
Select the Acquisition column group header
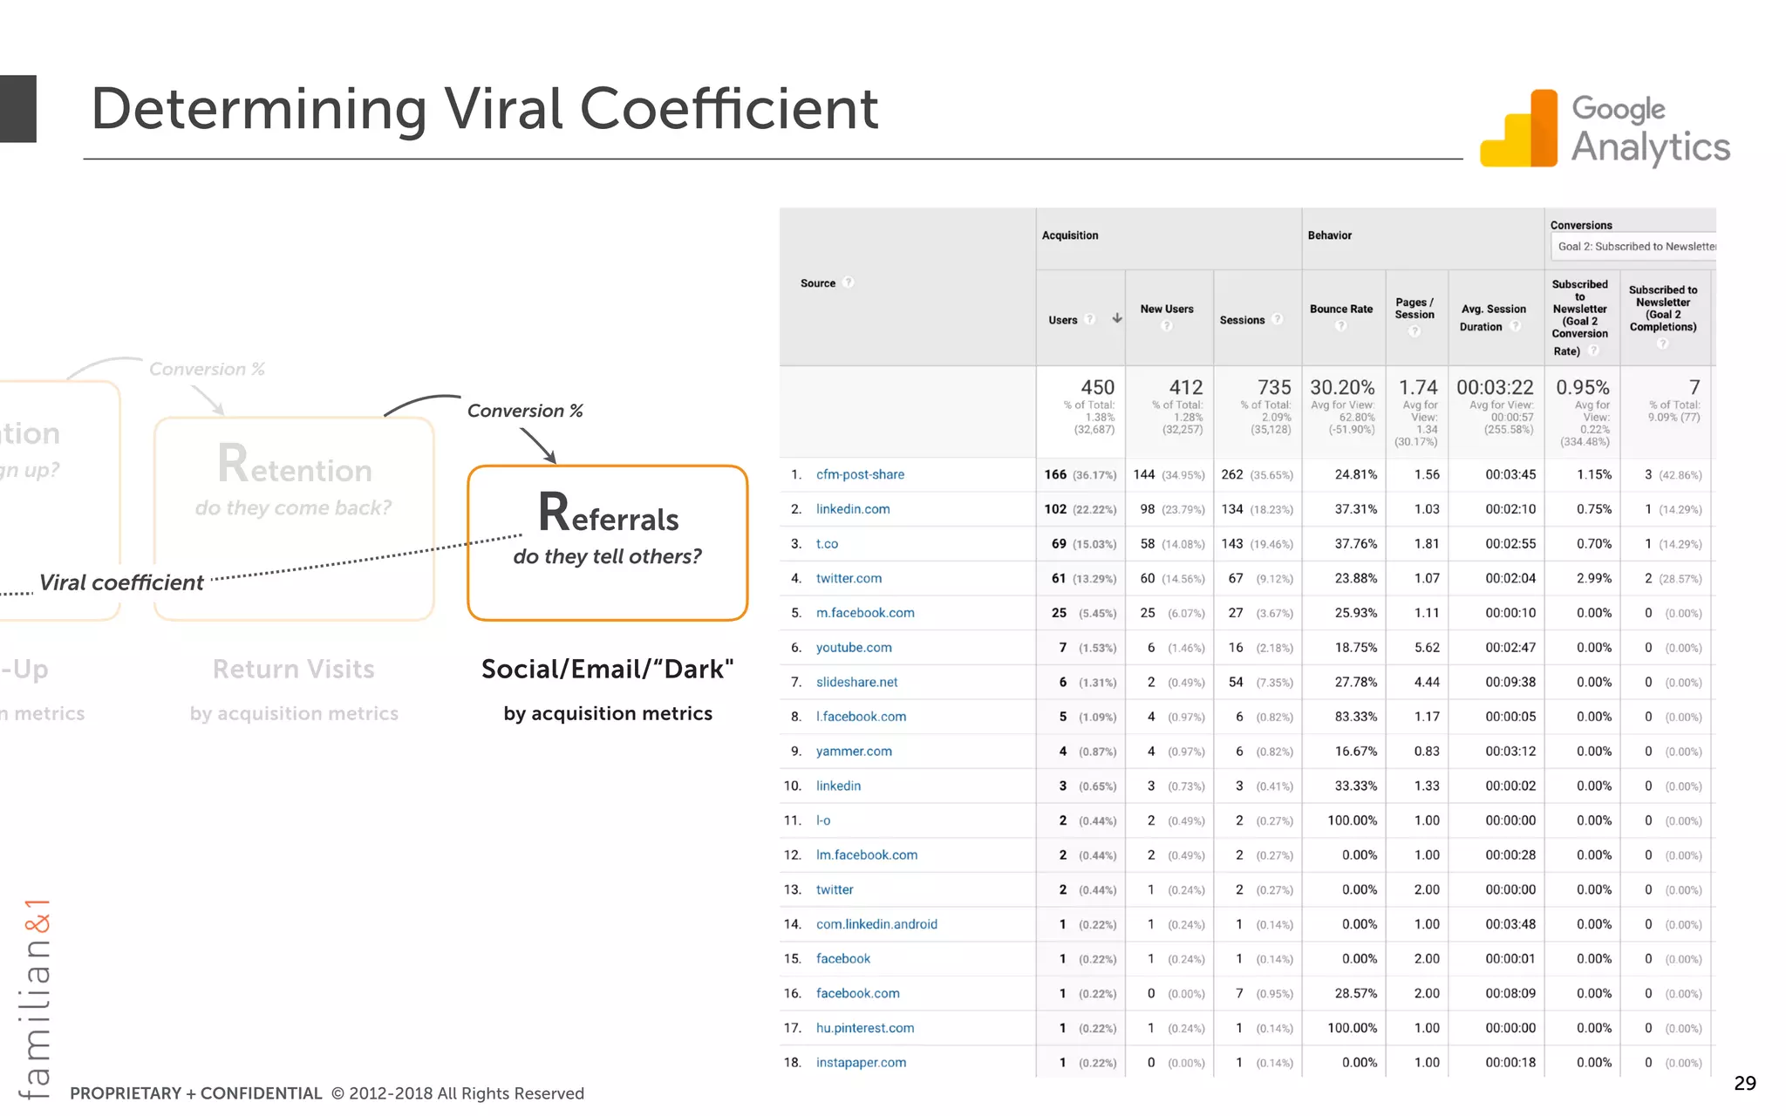point(1070,235)
